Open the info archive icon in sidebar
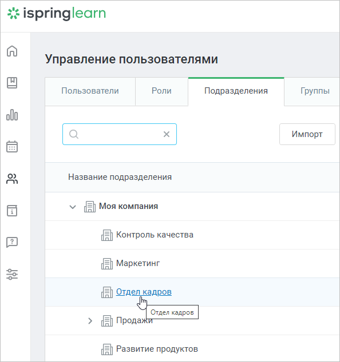Viewport: 340px width, 362px height. coord(12,210)
